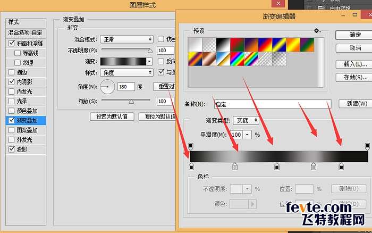Click 取消 in Gradient Editor
Viewport: 372px width, 233px height.
click(355, 48)
